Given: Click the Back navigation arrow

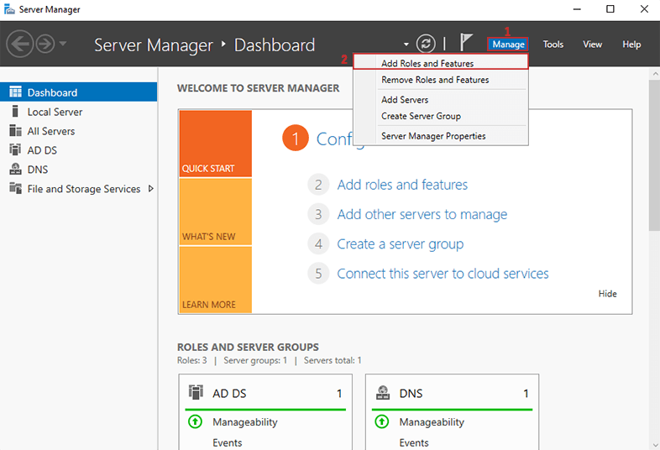Looking at the screenshot, I should point(20,44).
